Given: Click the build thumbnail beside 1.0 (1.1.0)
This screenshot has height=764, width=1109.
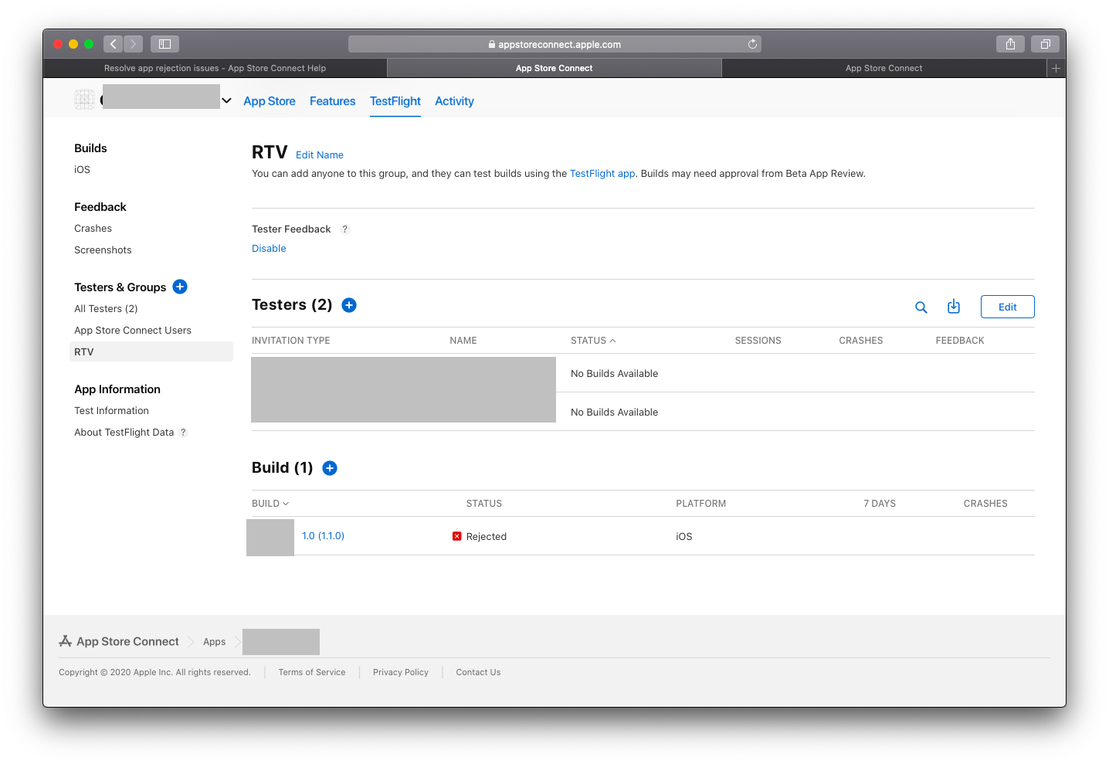Looking at the screenshot, I should 270,538.
